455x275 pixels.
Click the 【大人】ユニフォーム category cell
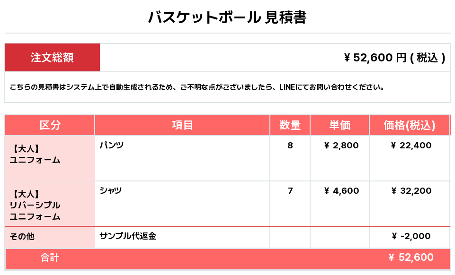click(x=50, y=158)
